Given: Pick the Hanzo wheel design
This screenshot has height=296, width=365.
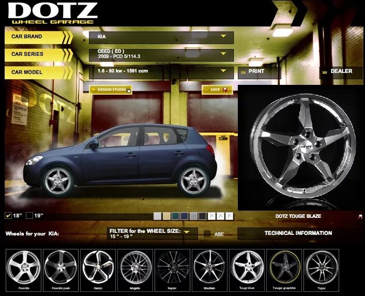Looking at the screenshot, I should tap(98, 270).
